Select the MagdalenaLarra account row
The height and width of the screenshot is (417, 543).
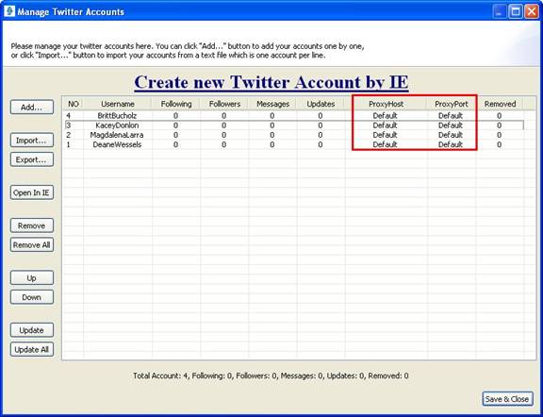point(293,135)
